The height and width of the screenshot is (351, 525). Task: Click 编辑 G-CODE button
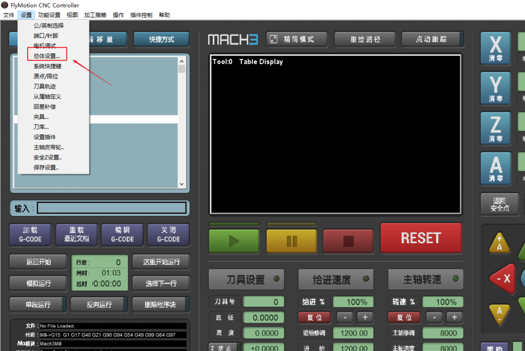122,235
